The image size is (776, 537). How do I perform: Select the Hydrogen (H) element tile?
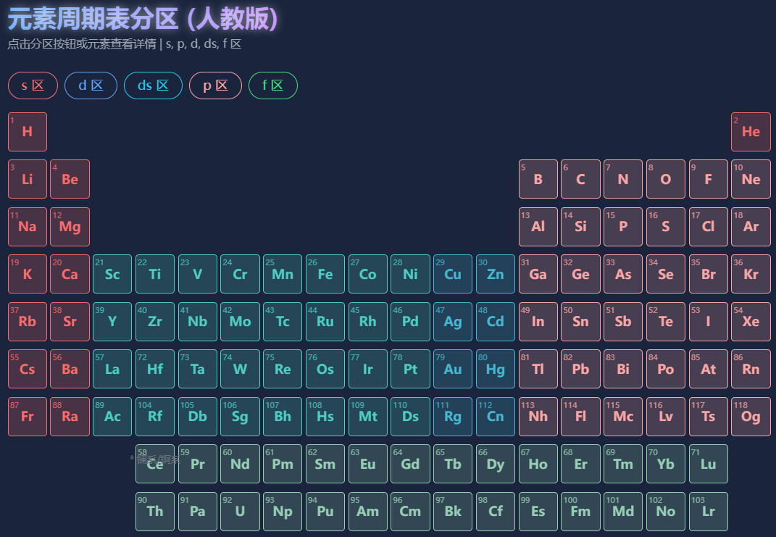point(27,131)
